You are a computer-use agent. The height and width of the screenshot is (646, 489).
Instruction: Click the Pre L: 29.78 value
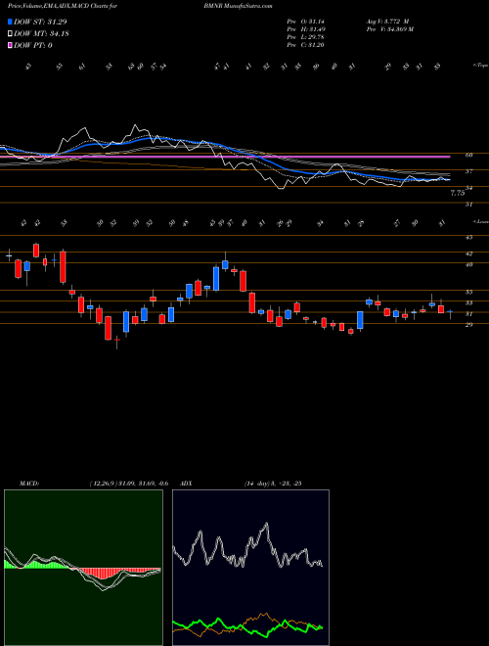tap(306, 37)
